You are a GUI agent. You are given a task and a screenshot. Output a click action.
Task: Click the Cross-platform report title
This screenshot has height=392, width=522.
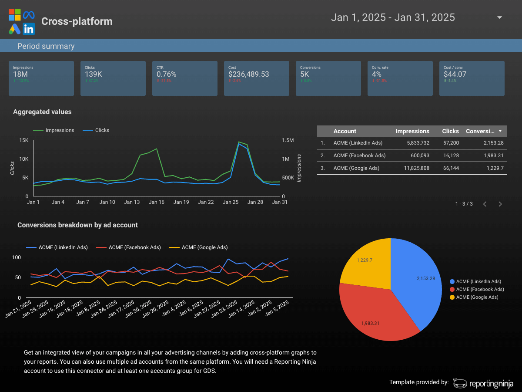[77, 21]
